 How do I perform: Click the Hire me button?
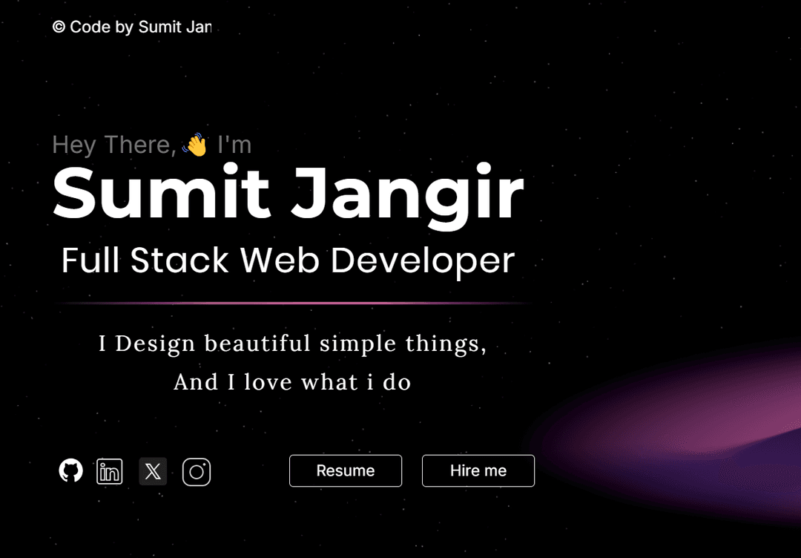(478, 470)
